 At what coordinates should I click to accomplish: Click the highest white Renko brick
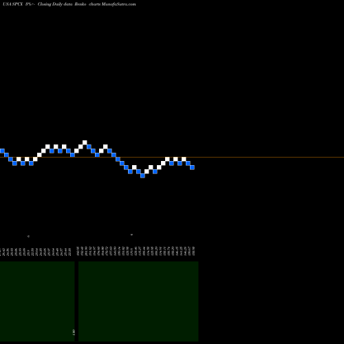(85, 142)
